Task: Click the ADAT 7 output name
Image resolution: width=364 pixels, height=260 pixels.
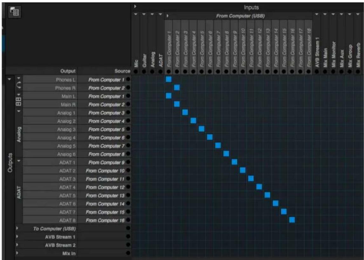Action: (68, 212)
